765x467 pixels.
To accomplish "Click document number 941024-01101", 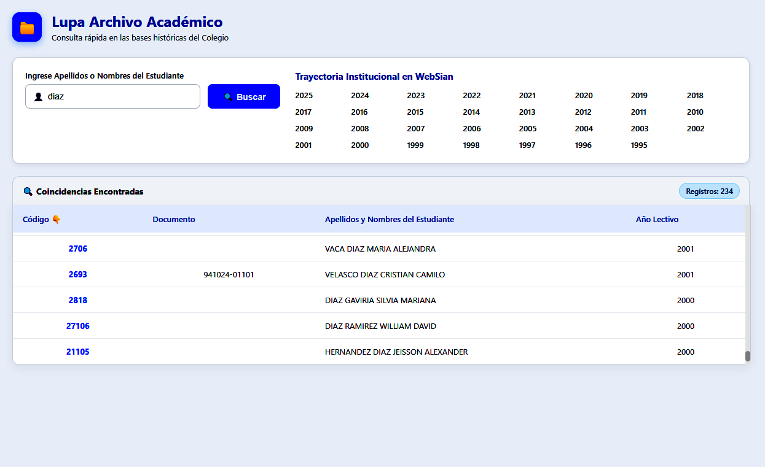I will (229, 275).
